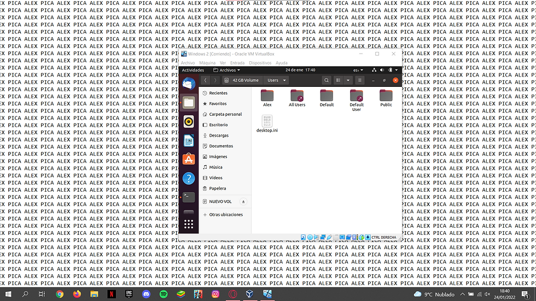The height and width of the screenshot is (301, 536).
Task: Open the Files hamburger menu
Action: 360,80
